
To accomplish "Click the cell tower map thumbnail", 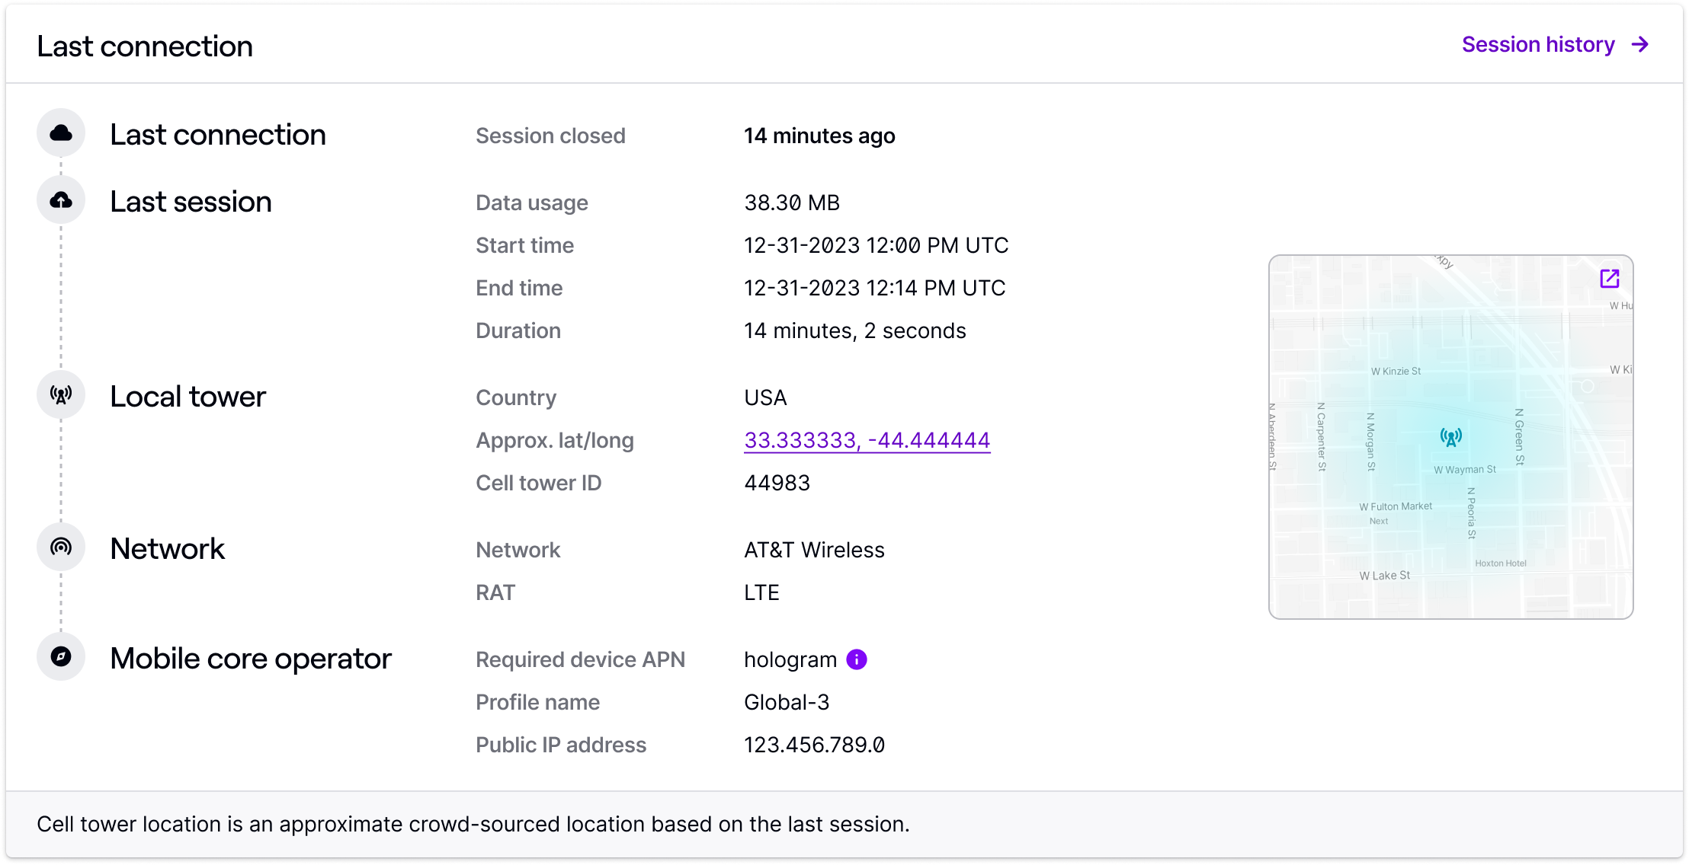I will [1451, 437].
